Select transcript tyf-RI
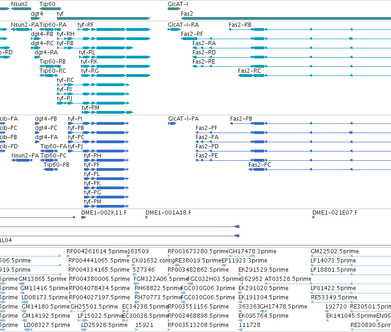Viewport: 391px width, 332px height. 64,89
